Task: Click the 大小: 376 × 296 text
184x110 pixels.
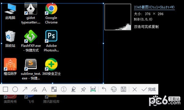Action: coord(149,14)
